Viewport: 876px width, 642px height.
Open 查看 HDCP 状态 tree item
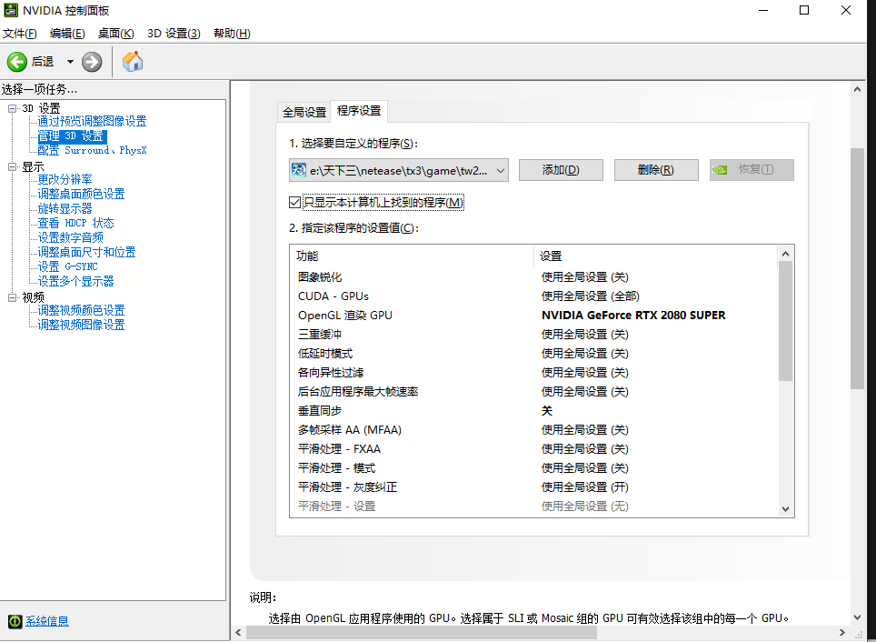pyautogui.click(x=76, y=223)
